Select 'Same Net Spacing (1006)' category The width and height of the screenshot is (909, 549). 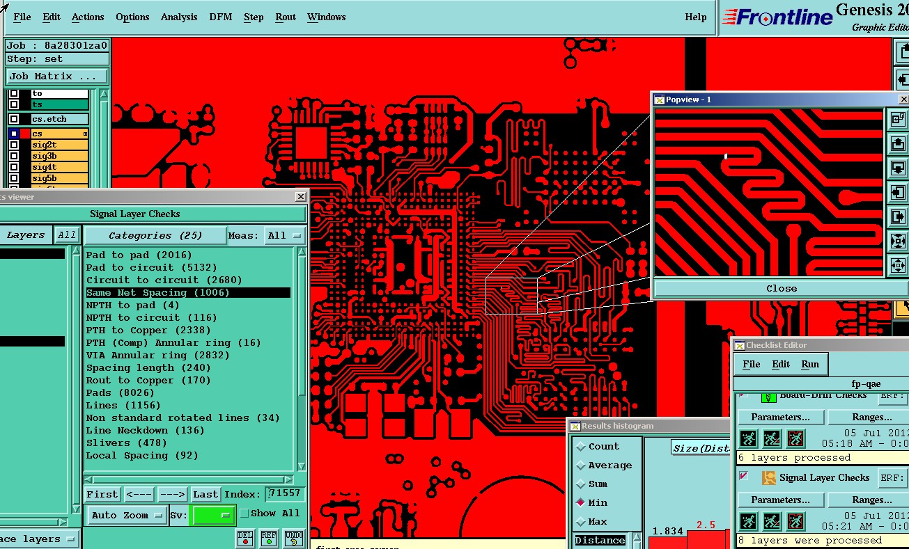[x=188, y=292]
